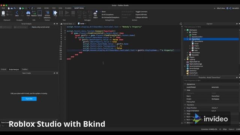This screenshot has height=135, width=240.
Task: Open the Toolbox panel tab
Action: [x=25, y=69]
